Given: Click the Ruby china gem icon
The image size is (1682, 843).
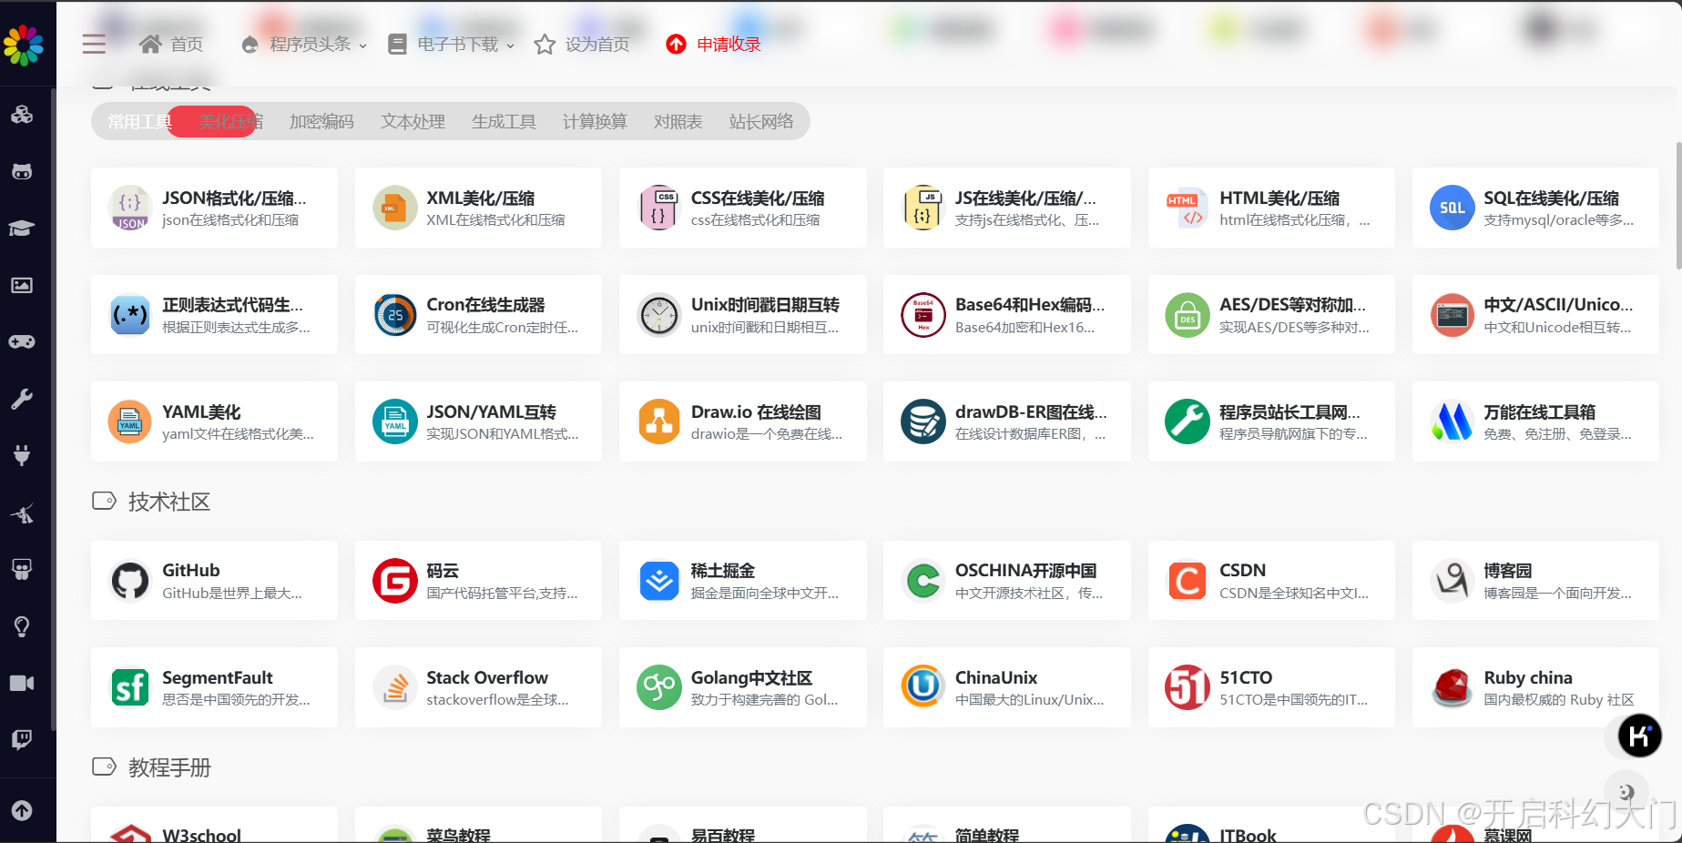Looking at the screenshot, I should pos(1453,687).
